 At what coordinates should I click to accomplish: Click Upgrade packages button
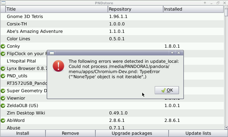(132, 133)
